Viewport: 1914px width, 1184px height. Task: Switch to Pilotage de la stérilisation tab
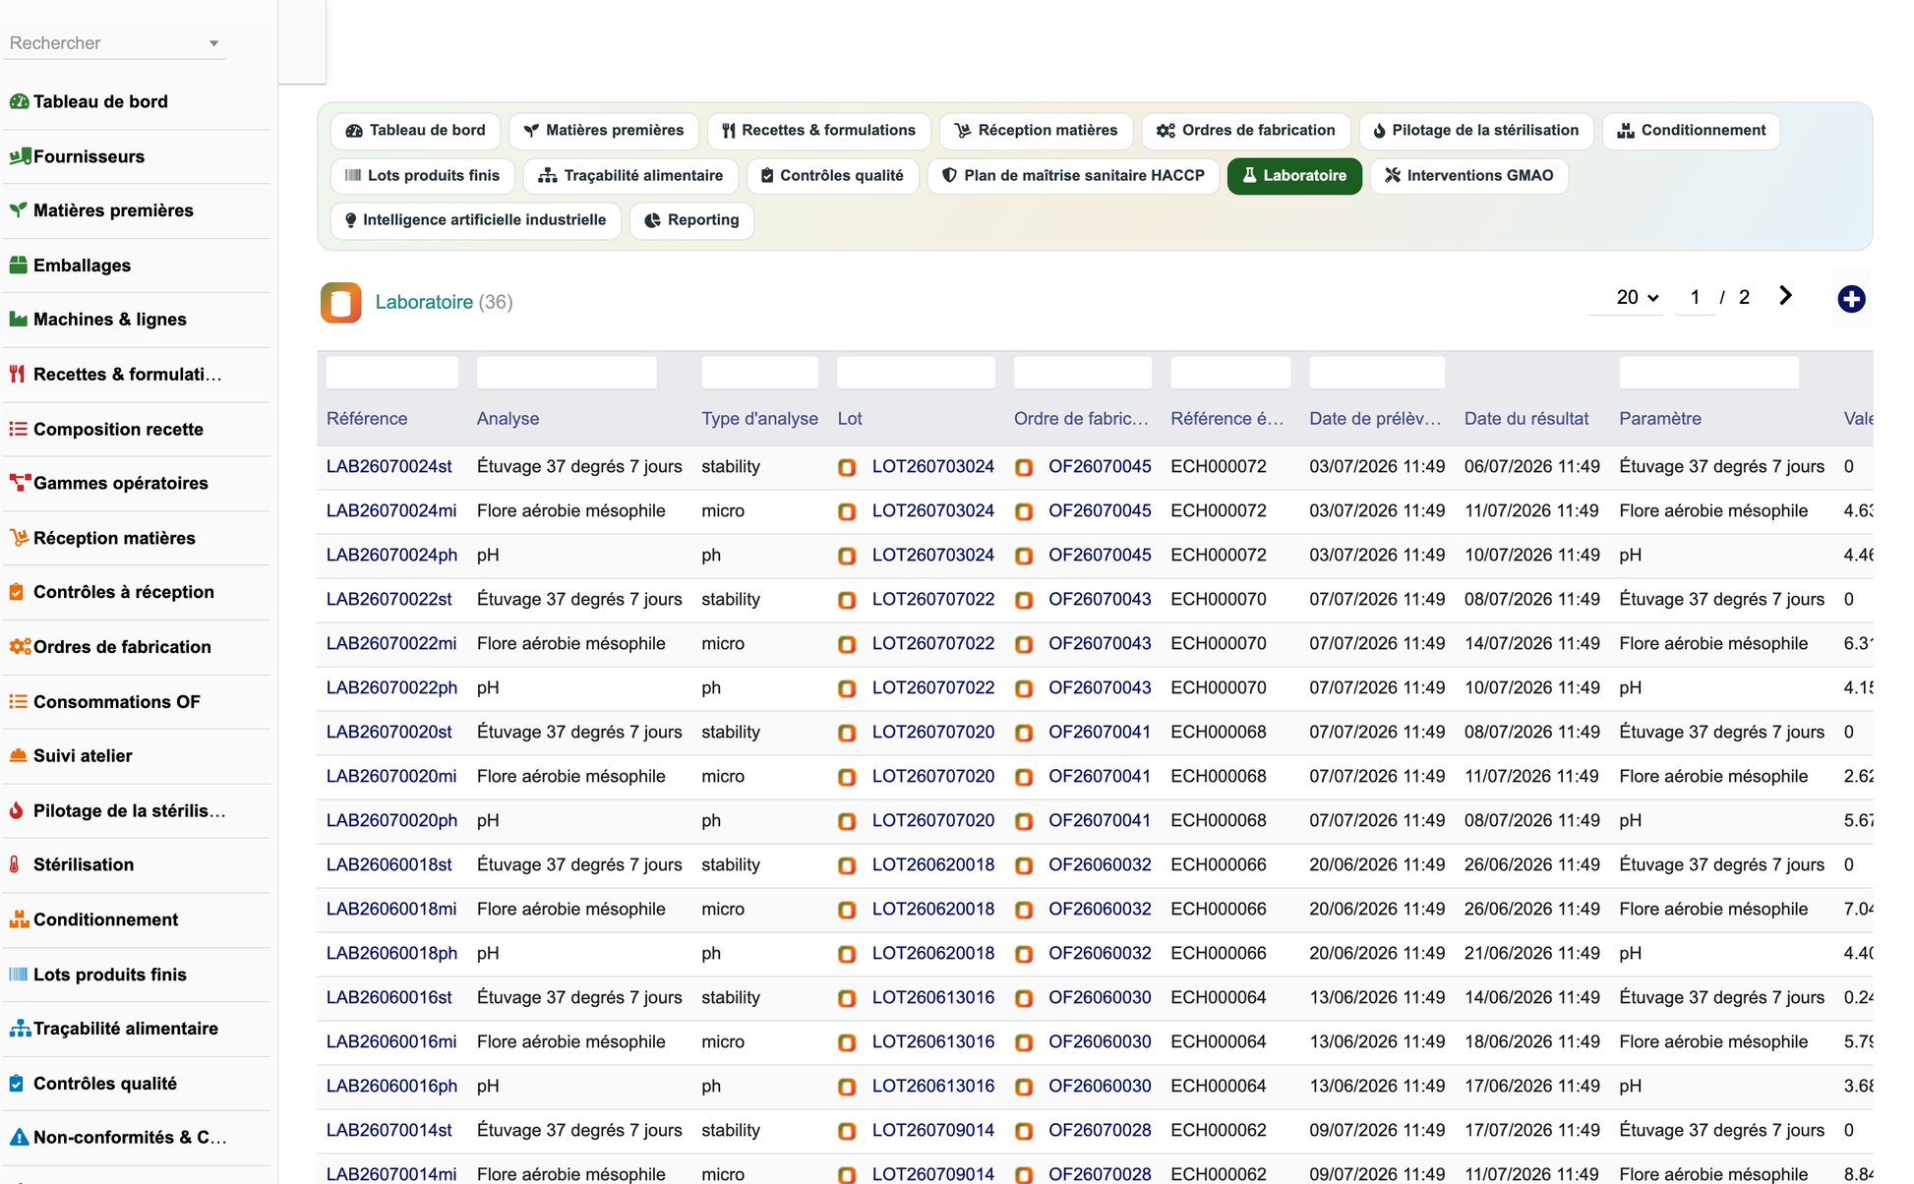(1475, 131)
